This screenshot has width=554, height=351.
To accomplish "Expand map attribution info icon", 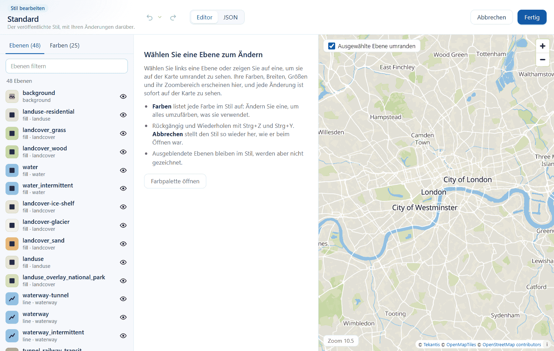I will 547,344.
